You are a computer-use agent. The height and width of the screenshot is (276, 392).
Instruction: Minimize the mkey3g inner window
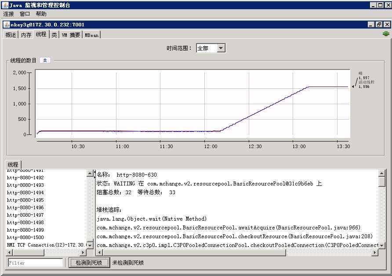(371, 25)
